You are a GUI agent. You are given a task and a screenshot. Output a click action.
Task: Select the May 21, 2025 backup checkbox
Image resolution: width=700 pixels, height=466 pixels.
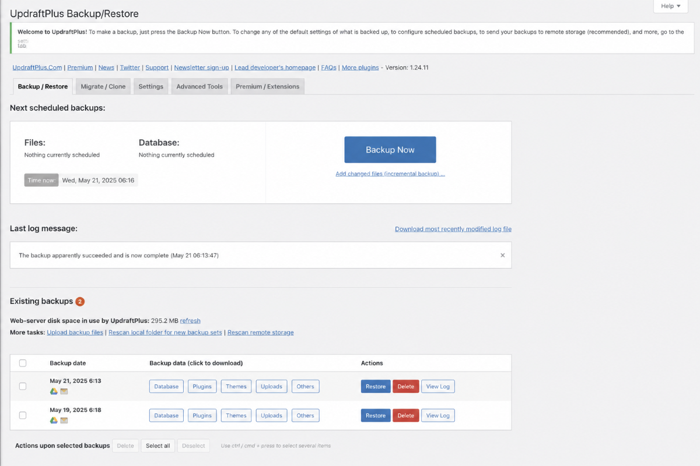click(23, 386)
